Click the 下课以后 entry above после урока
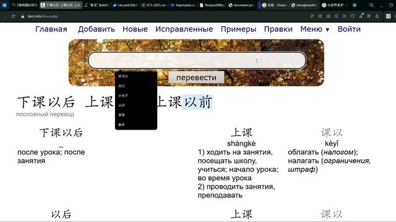 coord(61,133)
